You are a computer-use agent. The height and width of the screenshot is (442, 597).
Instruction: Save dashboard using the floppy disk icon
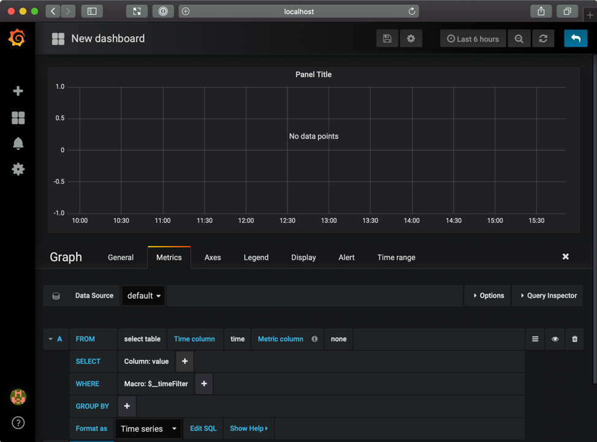pos(387,39)
